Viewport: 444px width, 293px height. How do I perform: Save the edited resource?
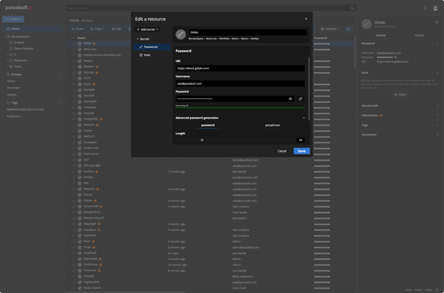pos(301,151)
